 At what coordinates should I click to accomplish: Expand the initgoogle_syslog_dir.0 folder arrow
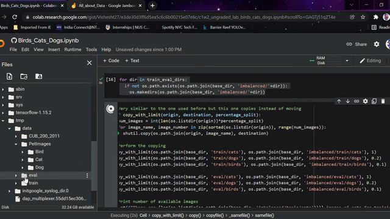[x=10, y=191]
